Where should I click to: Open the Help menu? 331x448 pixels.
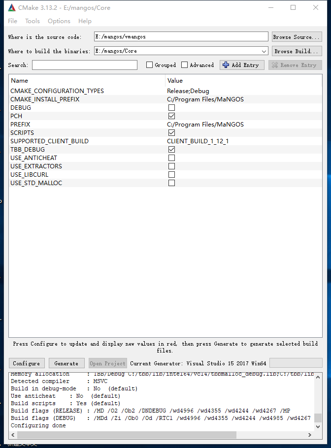[x=85, y=21]
